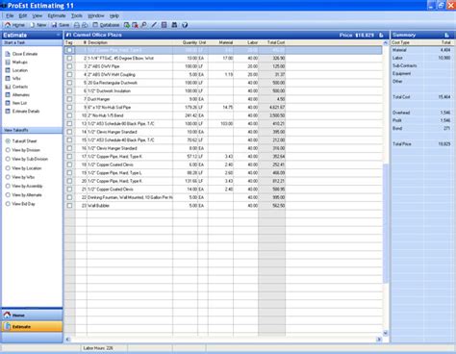Open the Window menu

96,15
